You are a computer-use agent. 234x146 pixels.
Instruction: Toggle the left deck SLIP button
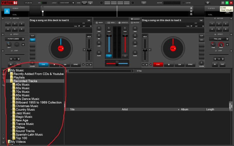click(32, 36)
